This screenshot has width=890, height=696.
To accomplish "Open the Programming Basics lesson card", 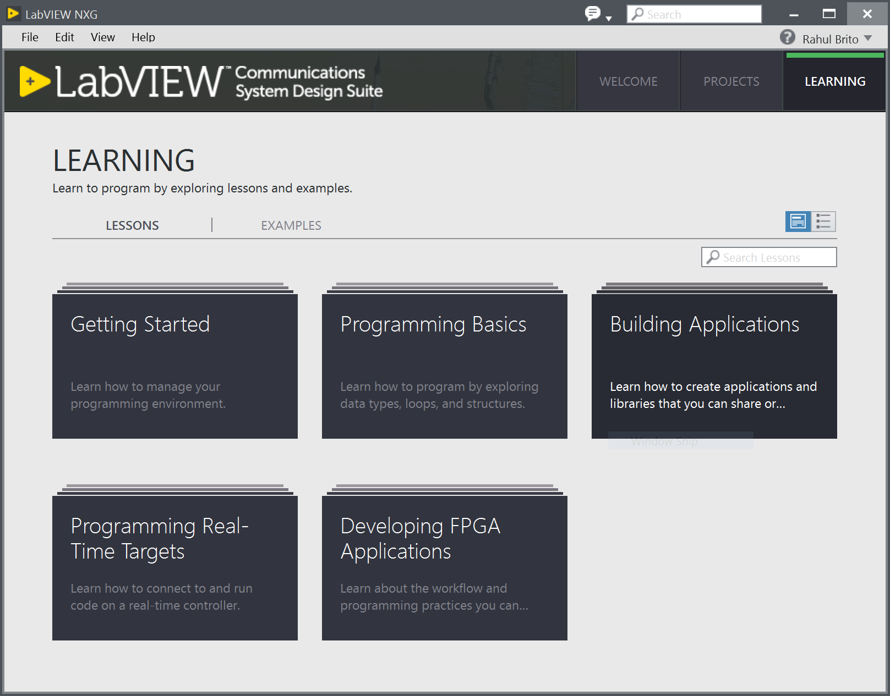I will pos(444,366).
